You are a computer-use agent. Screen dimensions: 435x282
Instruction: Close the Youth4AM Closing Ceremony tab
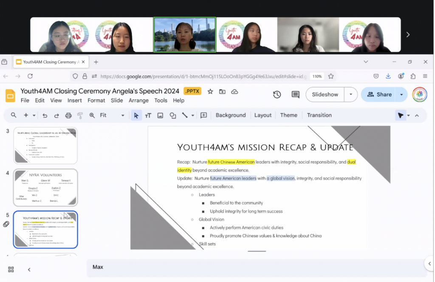point(83,62)
